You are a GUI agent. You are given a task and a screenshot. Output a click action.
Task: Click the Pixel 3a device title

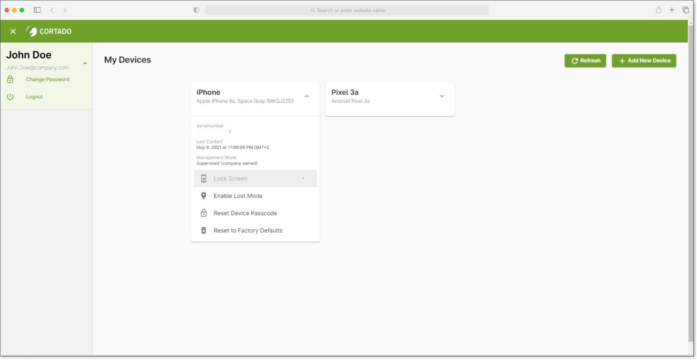click(345, 92)
